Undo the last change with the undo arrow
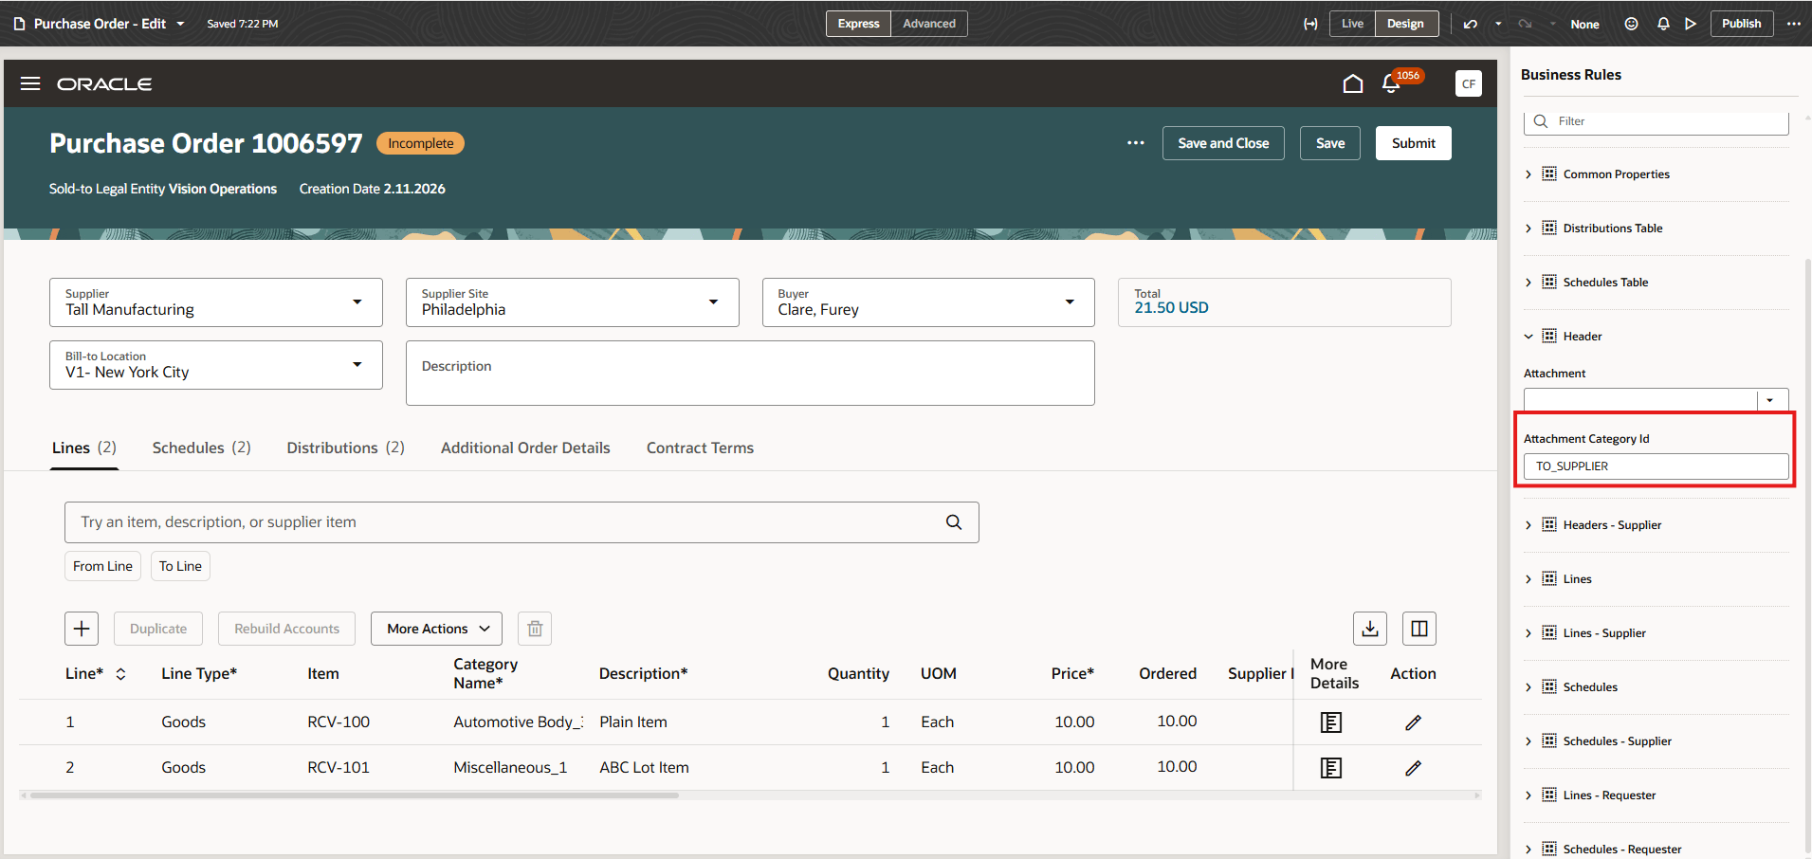 [x=1469, y=23]
